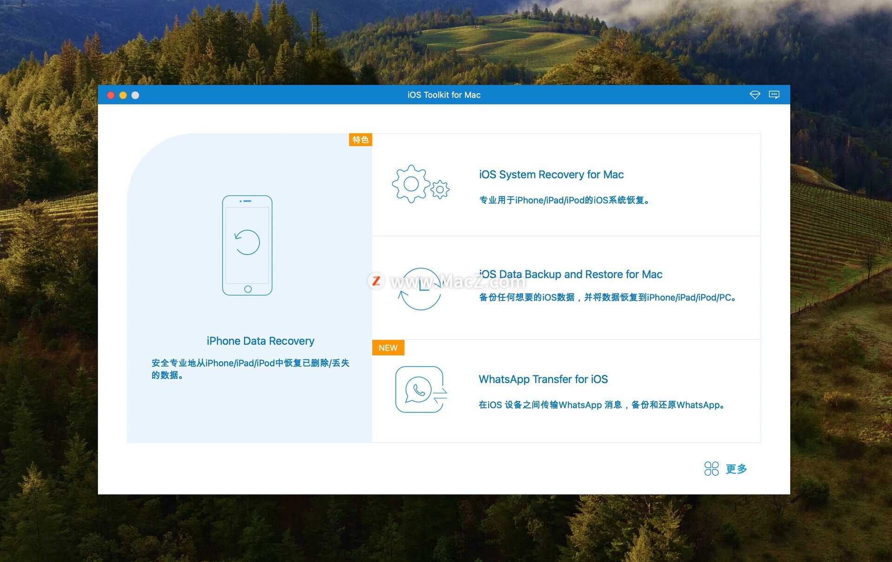The image size is (892, 562).
Task: Open iPhone Data Recovery title
Action: 261,341
